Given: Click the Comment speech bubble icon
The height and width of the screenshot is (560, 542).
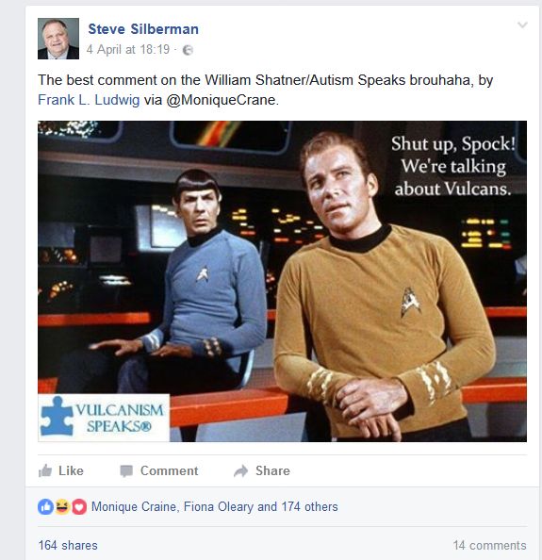Looking at the screenshot, I should (126, 471).
